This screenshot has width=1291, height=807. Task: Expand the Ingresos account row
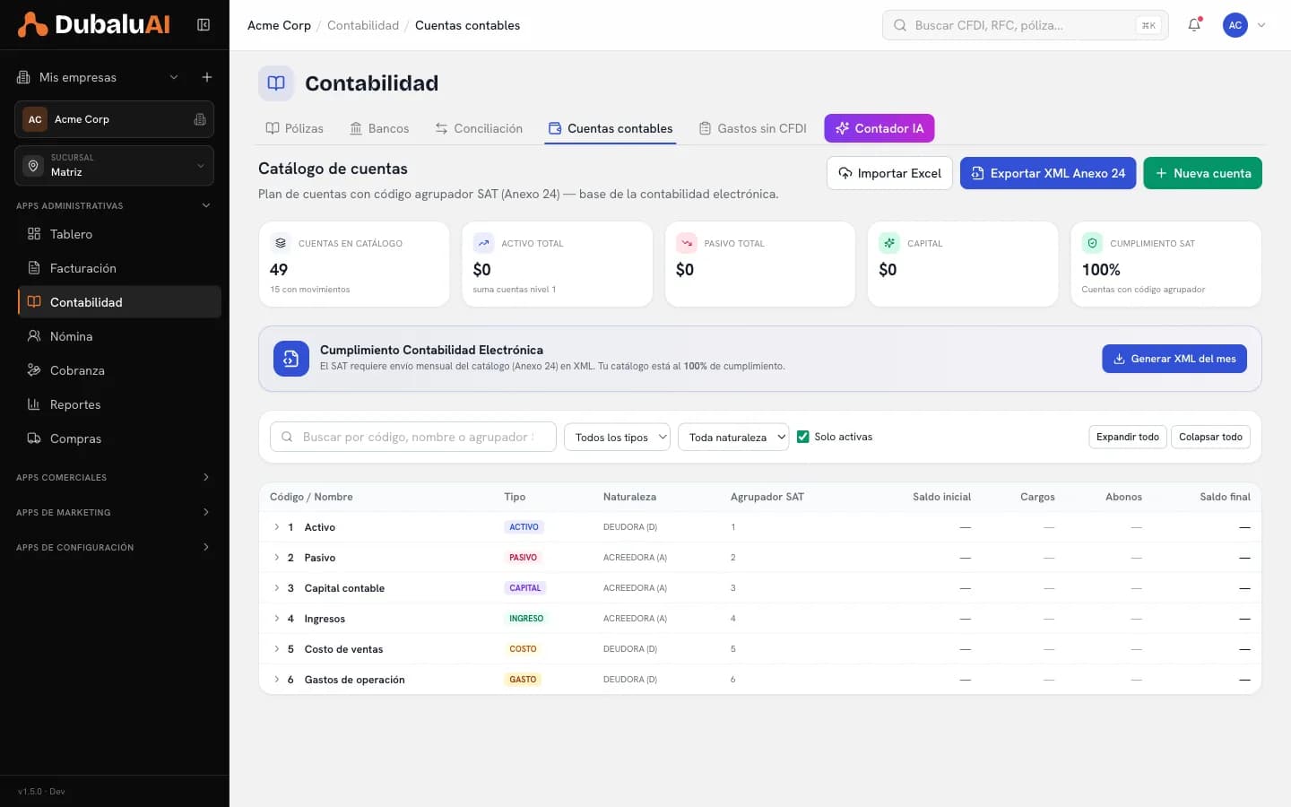click(277, 619)
